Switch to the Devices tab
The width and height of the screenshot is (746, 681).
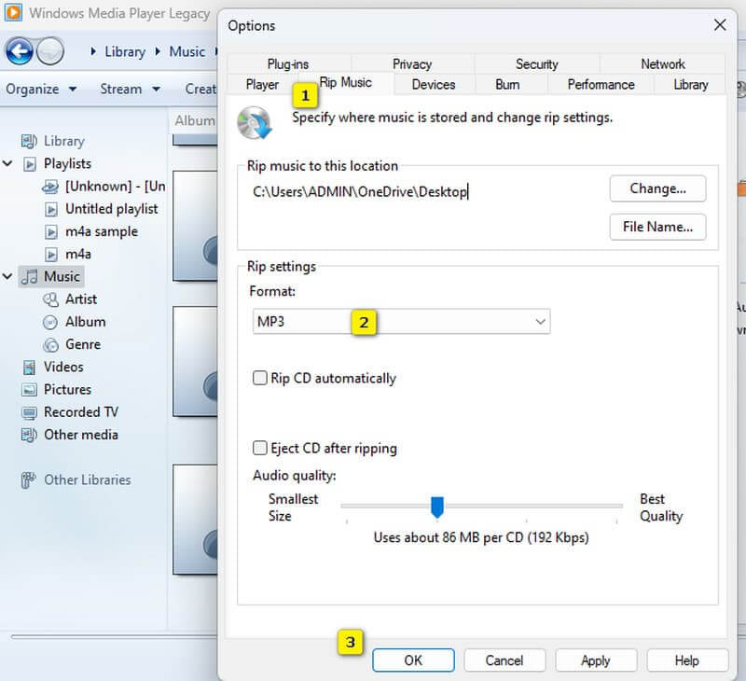point(433,85)
